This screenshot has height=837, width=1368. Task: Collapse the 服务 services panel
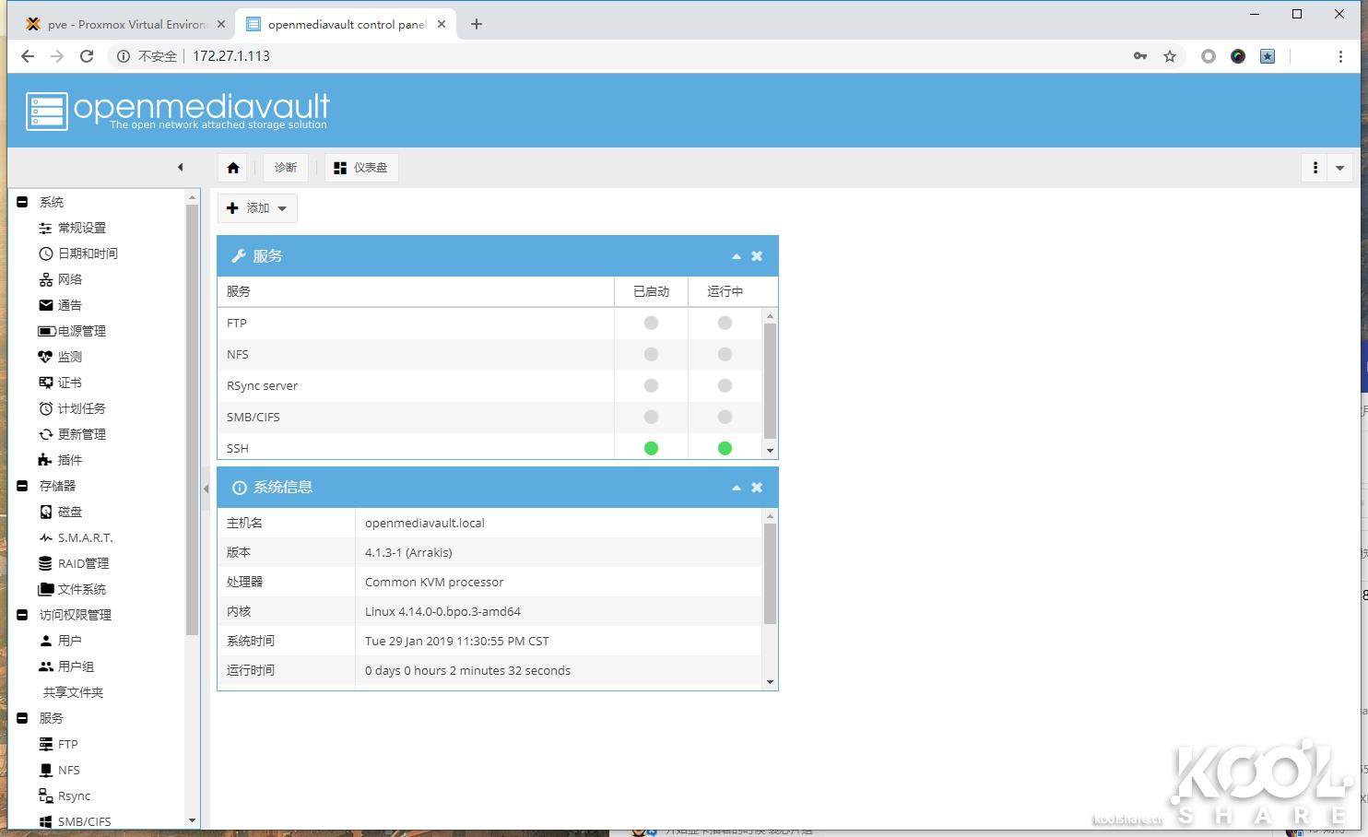click(737, 256)
